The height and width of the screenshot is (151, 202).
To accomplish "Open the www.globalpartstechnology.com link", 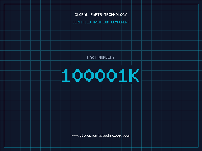I will [x=101, y=136].
